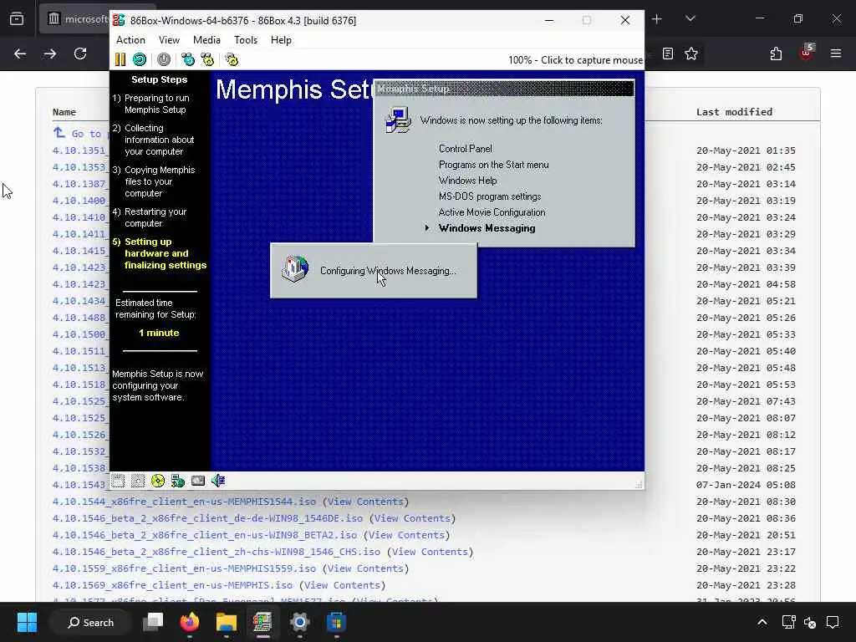Open Task View on the taskbar
This screenshot has width=856, height=642.
(154, 622)
